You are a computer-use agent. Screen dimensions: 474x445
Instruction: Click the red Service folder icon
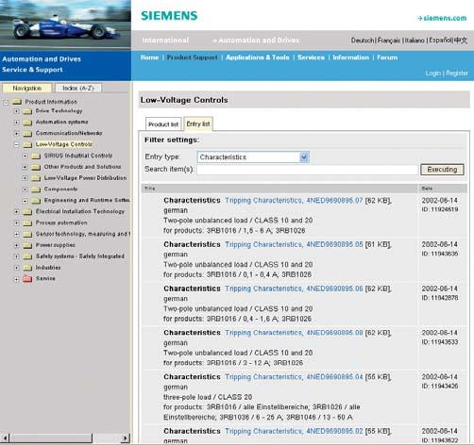coord(27,279)
